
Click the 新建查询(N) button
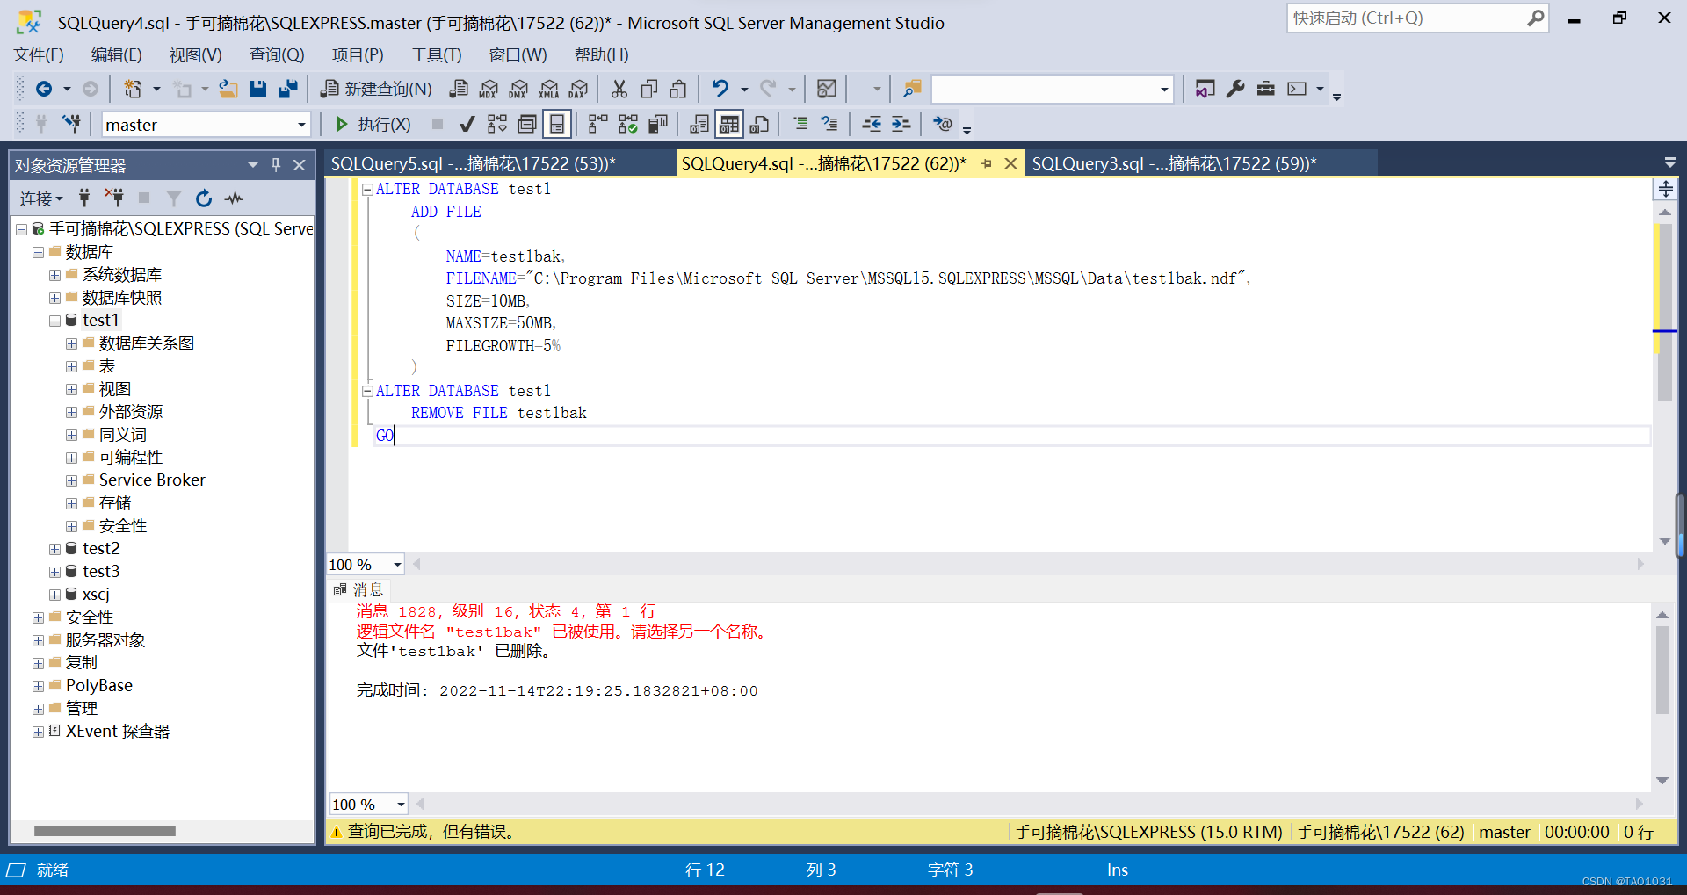point(376,89)
